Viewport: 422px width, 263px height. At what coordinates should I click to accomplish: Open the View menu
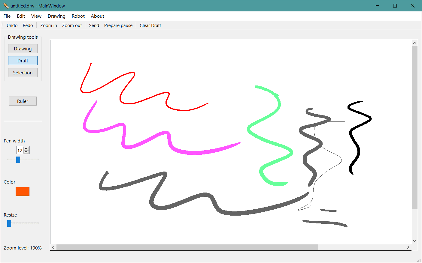(36, 16)
